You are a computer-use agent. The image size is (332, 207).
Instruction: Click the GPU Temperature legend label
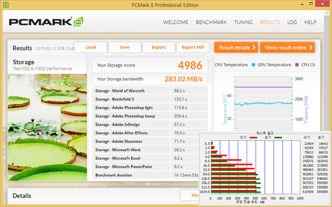coord(274,65)
